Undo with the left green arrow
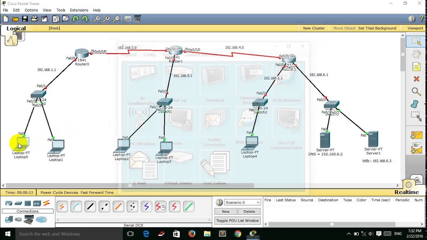 pyautogui.click(x=75, y=19)
